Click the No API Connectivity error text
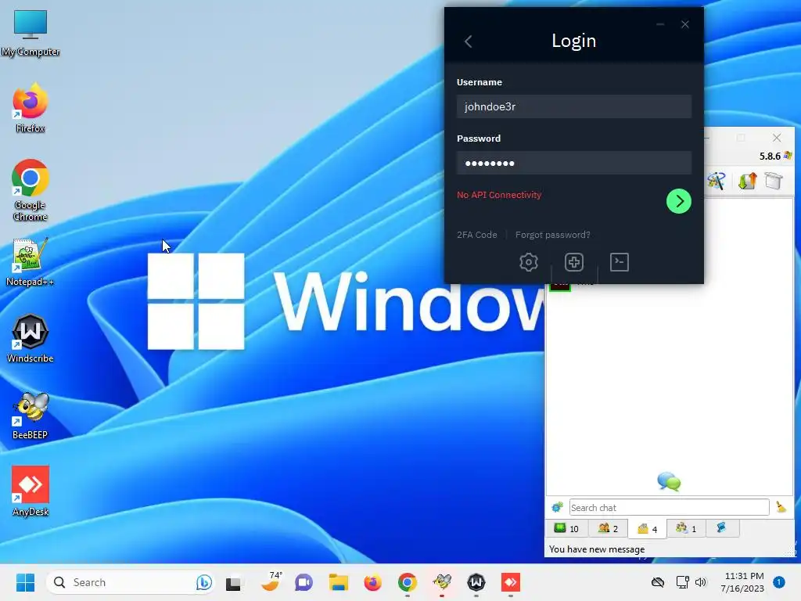801x601 pixels. 498,195
